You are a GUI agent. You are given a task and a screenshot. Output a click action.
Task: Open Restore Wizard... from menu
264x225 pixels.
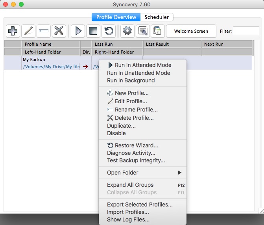[x=142, y=145]
